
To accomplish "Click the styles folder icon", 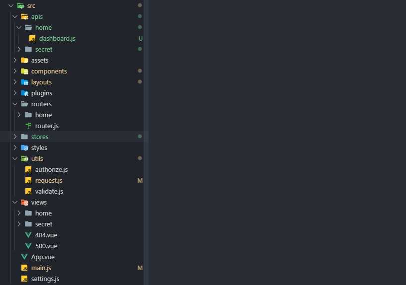I will [24, 147].
